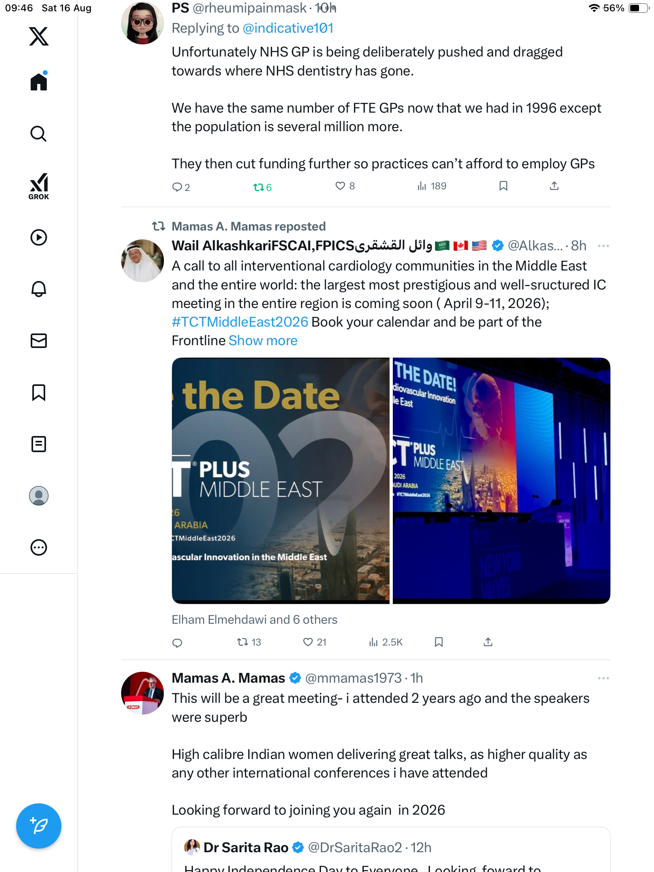Open profile page from sidebar avatar
Viewport: 654px width, 872px height.
point(39,496)
